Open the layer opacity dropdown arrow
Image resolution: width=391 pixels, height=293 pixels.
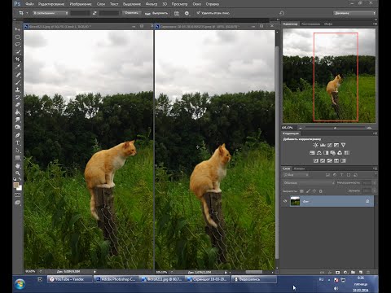[374, 183]
